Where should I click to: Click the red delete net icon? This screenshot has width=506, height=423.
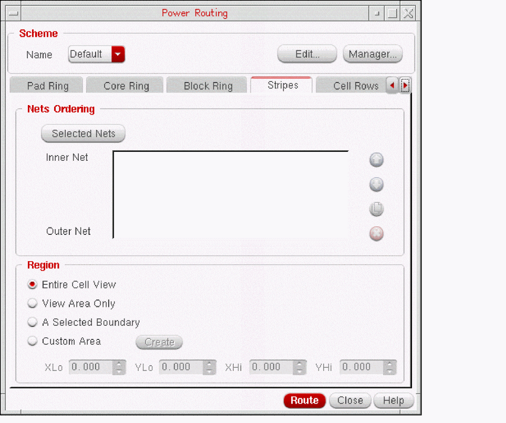click(x=376, y=234)
